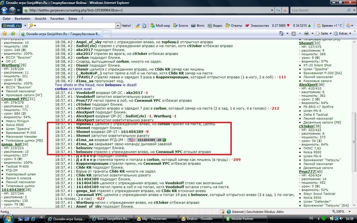Open player link Wartburg in left panel

point(10,65)
